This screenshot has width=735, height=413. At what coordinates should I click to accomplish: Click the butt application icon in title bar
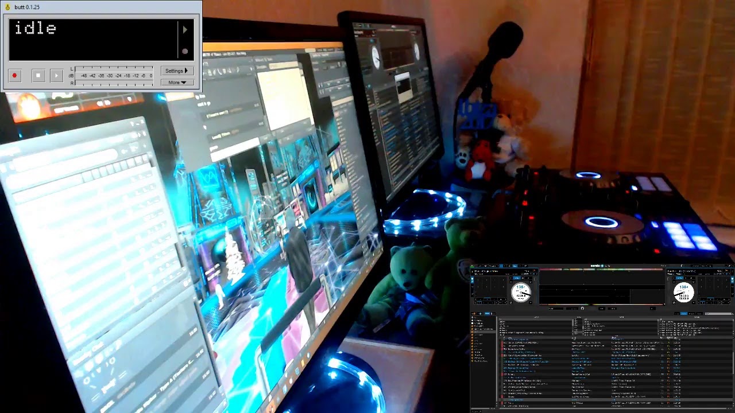tap(7, 7)
